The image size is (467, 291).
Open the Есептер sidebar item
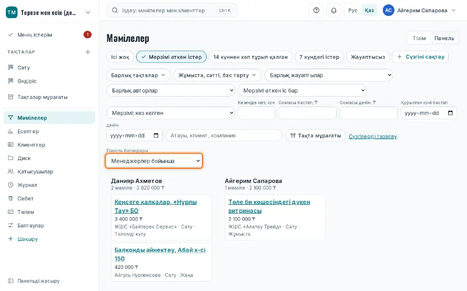pos(50,132)
